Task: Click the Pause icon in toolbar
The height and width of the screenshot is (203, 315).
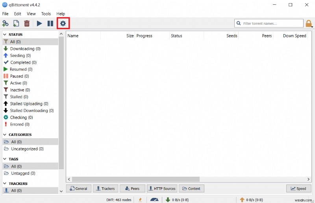Action: click(50, 24)
